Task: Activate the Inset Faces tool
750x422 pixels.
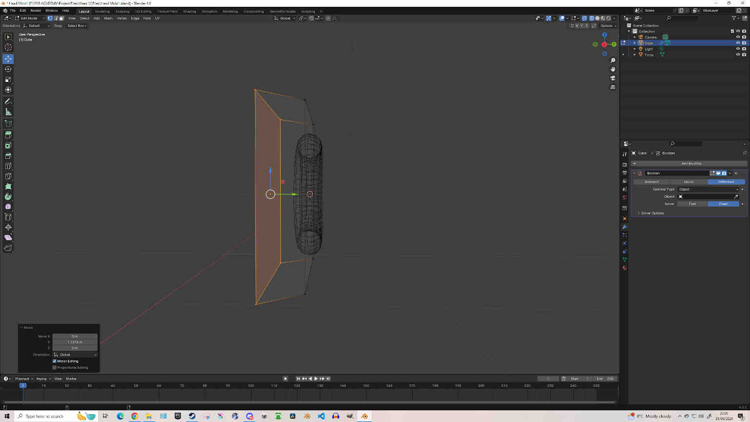Action: [x=8, y=145]
